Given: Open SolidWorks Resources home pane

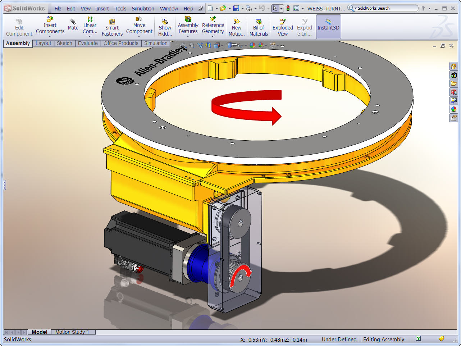Looking at the screenshot, I should (454, 66).
